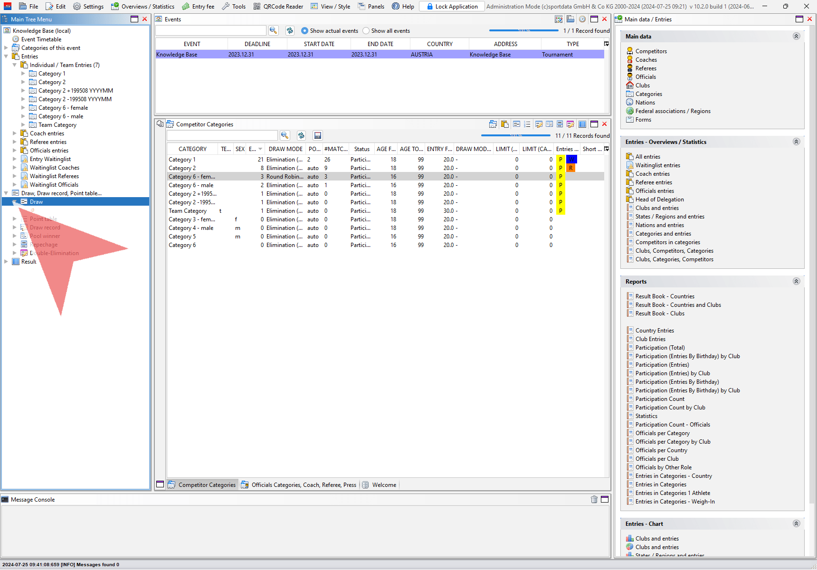This screenshot has height=570, width=817.
Task: Click the print icon in Competitor Categories toolbar
Action: (x=493, y=124)
